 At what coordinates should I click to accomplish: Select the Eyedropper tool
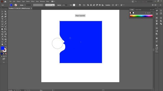pos(2,37)
